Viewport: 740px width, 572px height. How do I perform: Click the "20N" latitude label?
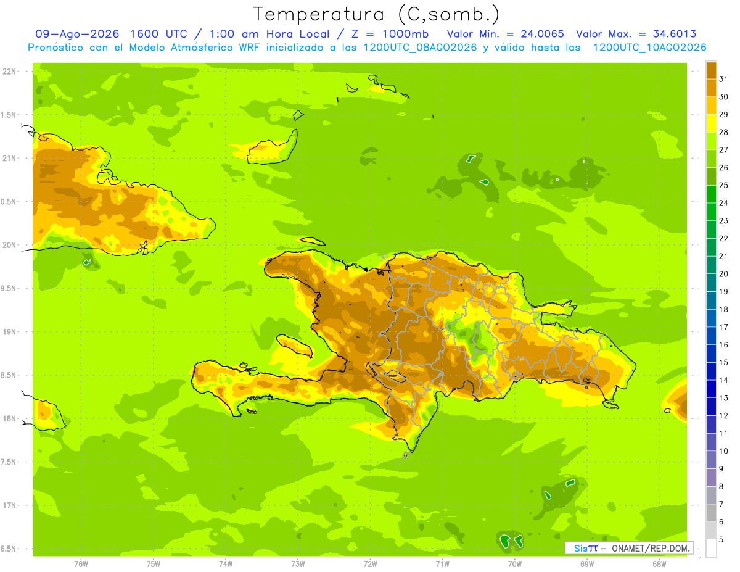tap(9, 245)
